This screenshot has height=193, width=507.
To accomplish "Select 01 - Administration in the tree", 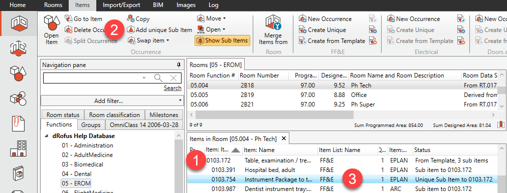I will [87, 145].
